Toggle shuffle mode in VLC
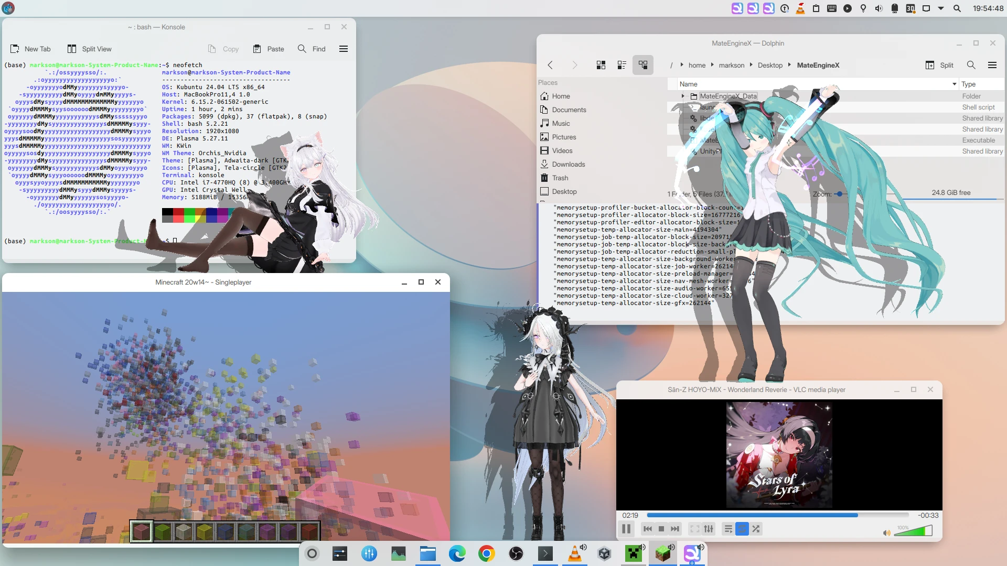This screenshot has height=566, width=1007. click(x=756, y=529)
